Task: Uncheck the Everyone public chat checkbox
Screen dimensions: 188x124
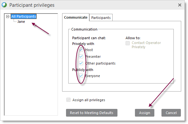Action: click(x=81, y=76)
